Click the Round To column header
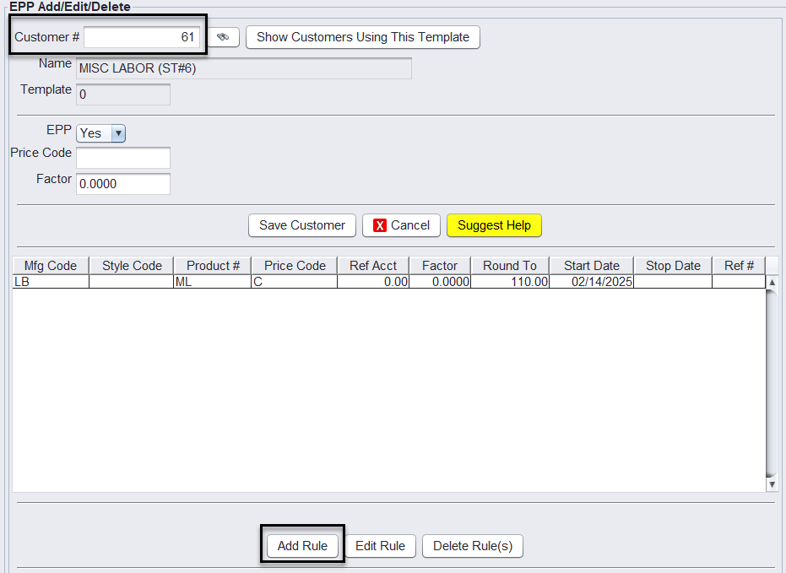 point(509,266)
